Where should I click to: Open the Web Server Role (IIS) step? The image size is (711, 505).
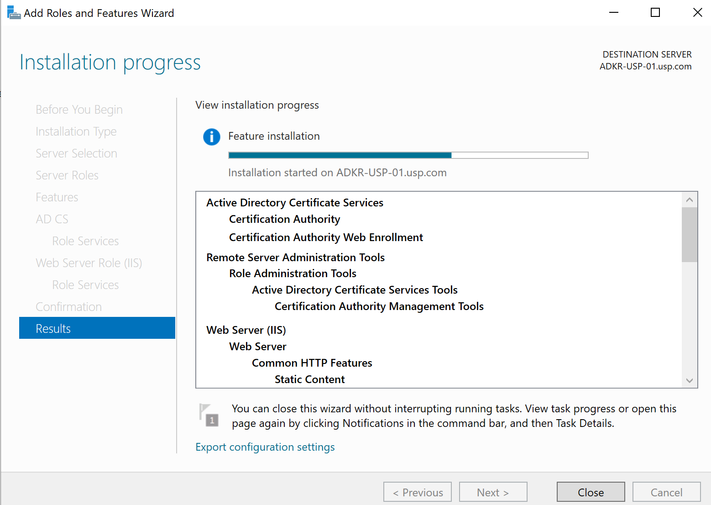(x=89, y=263)
